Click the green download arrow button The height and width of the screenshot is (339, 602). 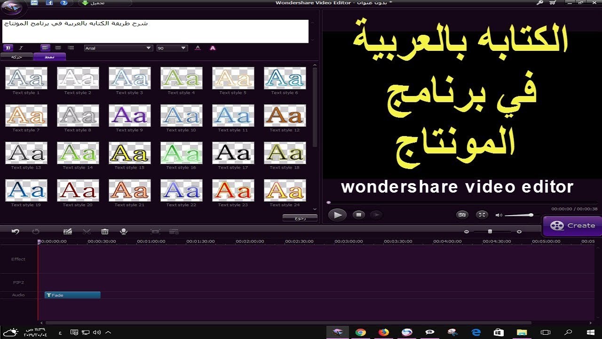tap(85, 3)
